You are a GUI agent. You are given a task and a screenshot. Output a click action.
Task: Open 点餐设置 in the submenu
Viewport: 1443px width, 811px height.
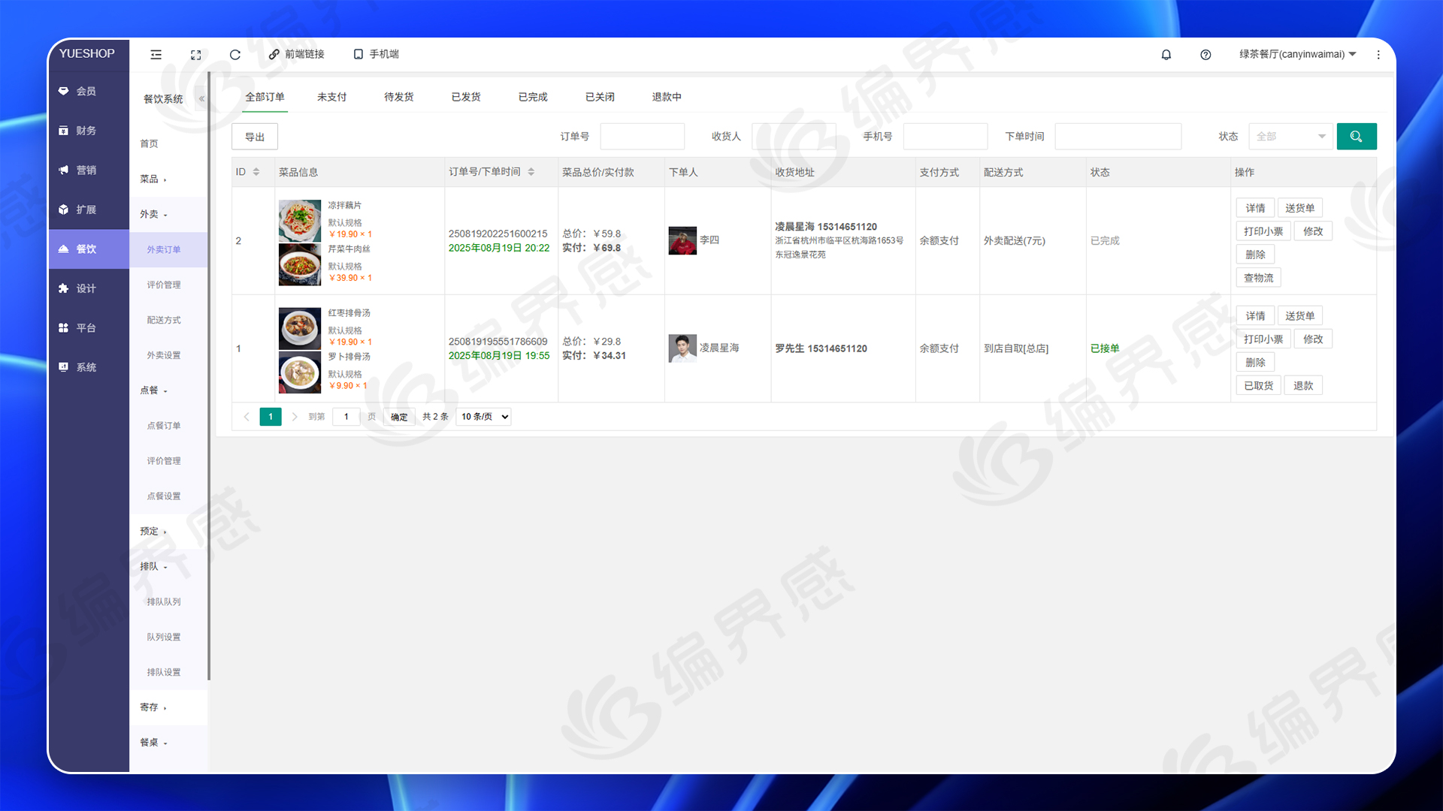point(168,496)
